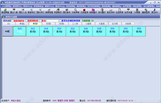Open the 交班审核 shift audit magnifier icon
Screen dimensions: 161x103
point(75,11)
